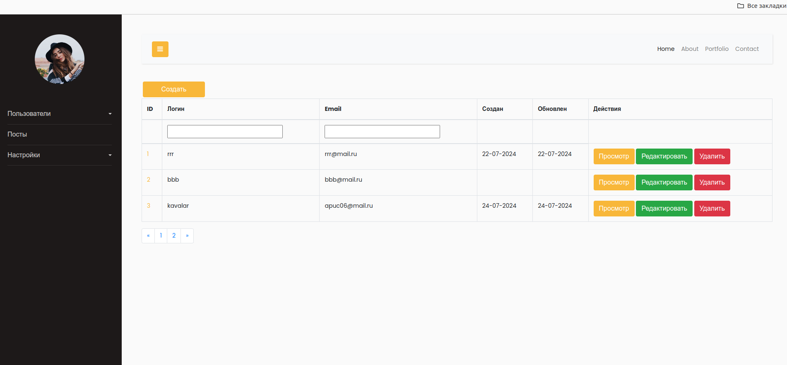Open the Contact navigation link
The height and width of the screenshot is (365, 787).
(746, 49)
